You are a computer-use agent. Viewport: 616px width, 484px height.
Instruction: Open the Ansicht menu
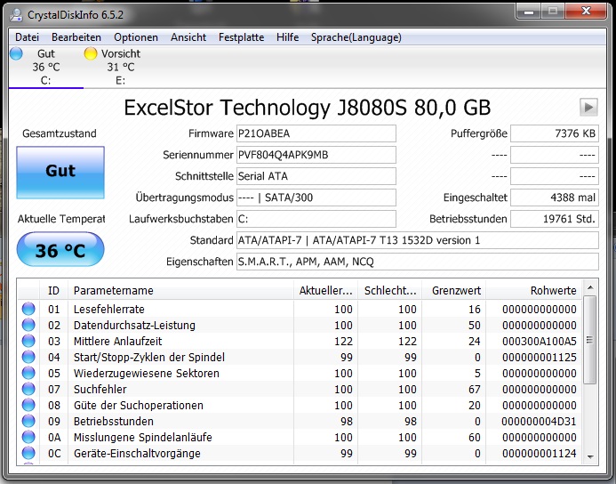[x=188, y=37]
